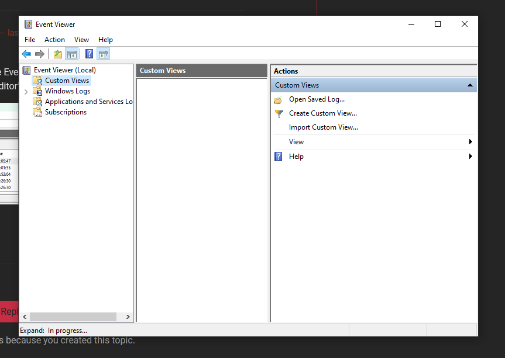The height and width of the screenshot is (358, 505).
Task: Click Applications and Services Logs folder icon
Action: (x=37, y=102)
